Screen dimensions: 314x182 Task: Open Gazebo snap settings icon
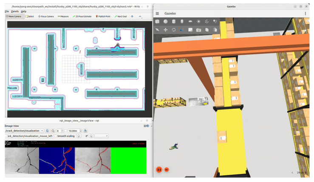click(182, 30)
